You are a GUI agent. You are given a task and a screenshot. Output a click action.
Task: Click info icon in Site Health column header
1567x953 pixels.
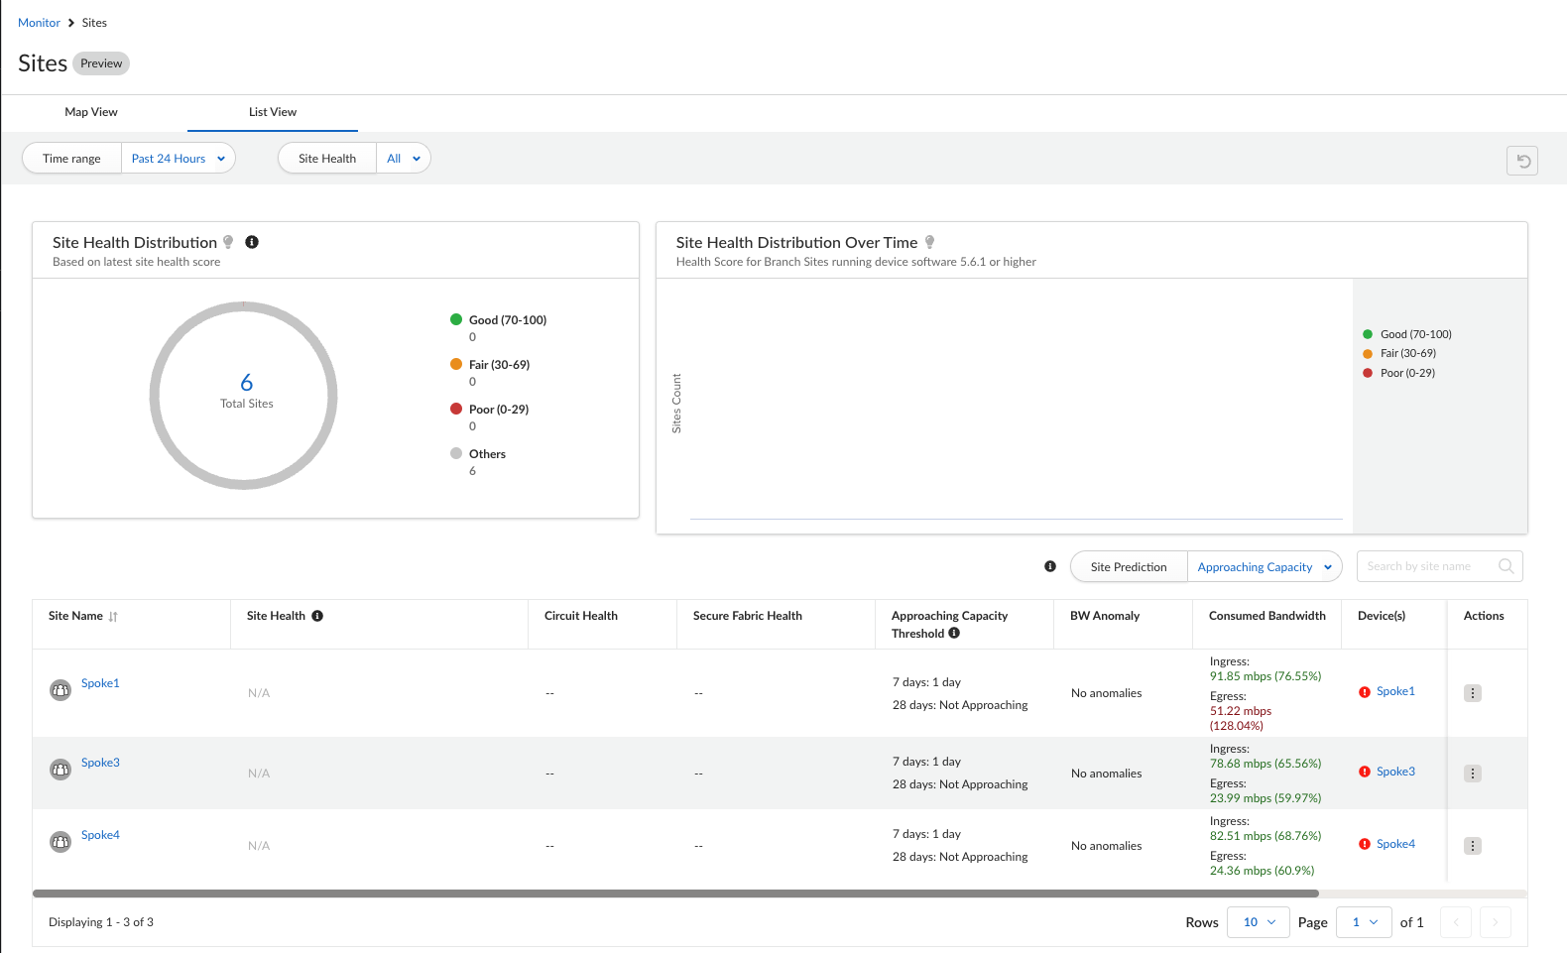(x=317, y=616)
